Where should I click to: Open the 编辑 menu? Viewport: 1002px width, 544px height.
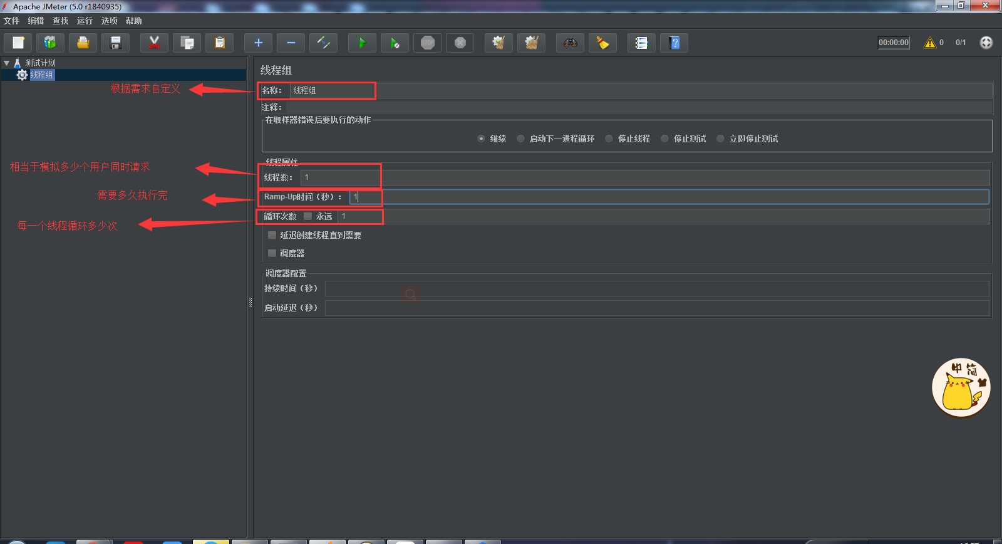pyautogui.click(x=36, y=21)
